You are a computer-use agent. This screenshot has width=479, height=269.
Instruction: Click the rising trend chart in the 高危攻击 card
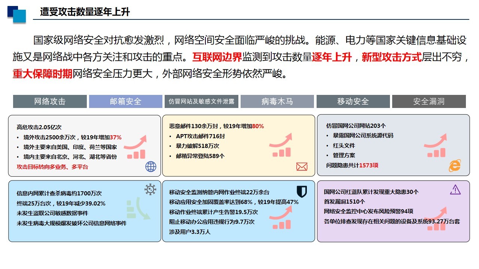135,147
